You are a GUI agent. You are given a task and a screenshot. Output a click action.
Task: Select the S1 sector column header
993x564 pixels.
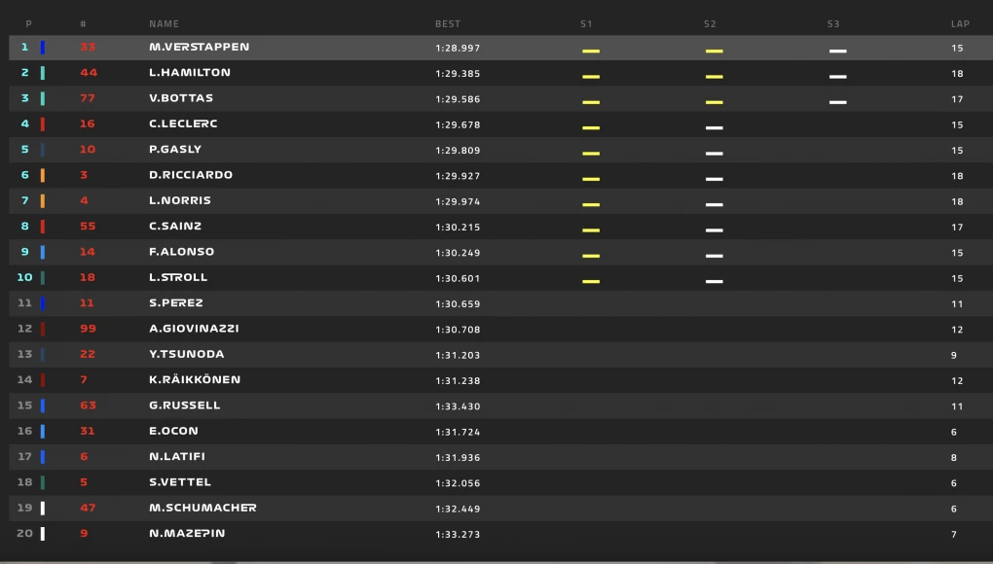[586, 24]
